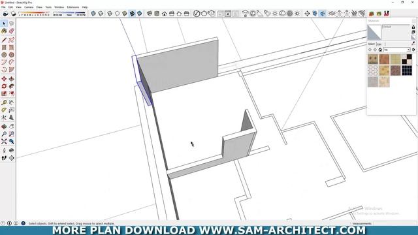Enable Wireframe face style

click(x=110, y=13)
